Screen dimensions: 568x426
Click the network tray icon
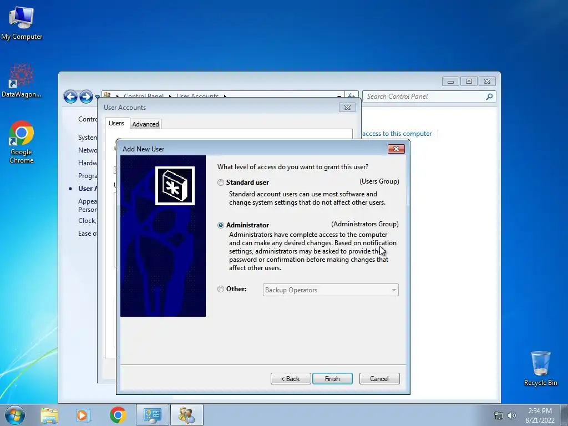pyautogui.click(x=499, y=415)
